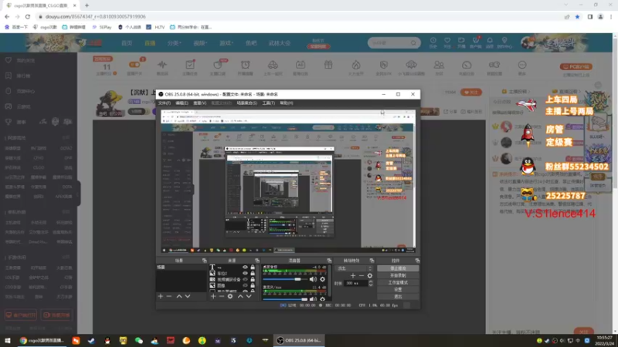
Task: Toggle lock on 视频捕获设备 source
Action: pos(253,279)
